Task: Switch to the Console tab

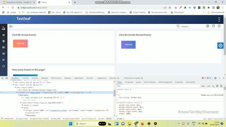Action: (x=25, y=78)
